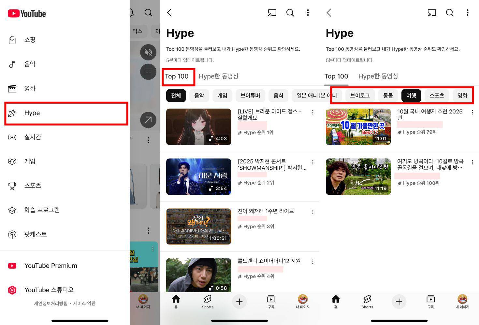Select the 여행 category chip
This screenshot has height=325, width=479.
coord(411,96)
